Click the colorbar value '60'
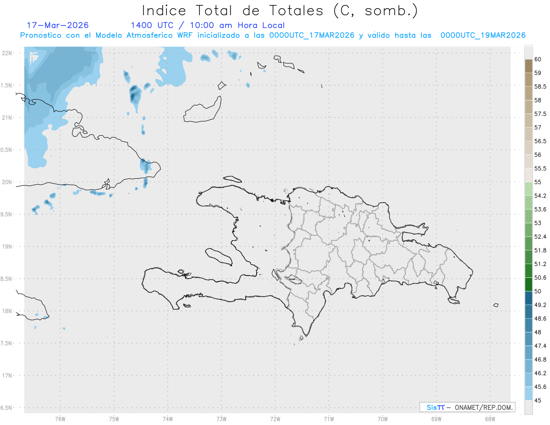The width and height of the screenshot is (550, 425). click(538, 59)
